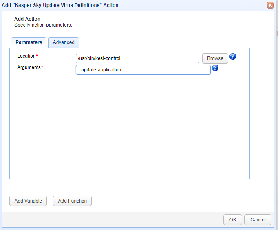Click the Location* label
Viewport: 278px width, 232px height.
tap(27, 56)
